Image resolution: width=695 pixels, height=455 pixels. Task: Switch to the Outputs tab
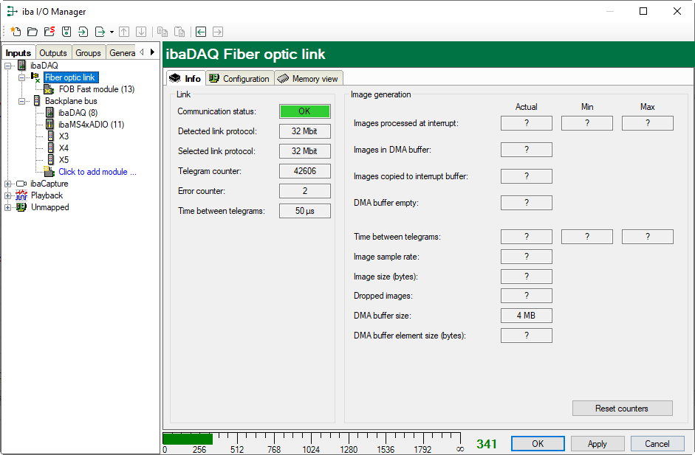pyautogui.click(x=53, y=53)
